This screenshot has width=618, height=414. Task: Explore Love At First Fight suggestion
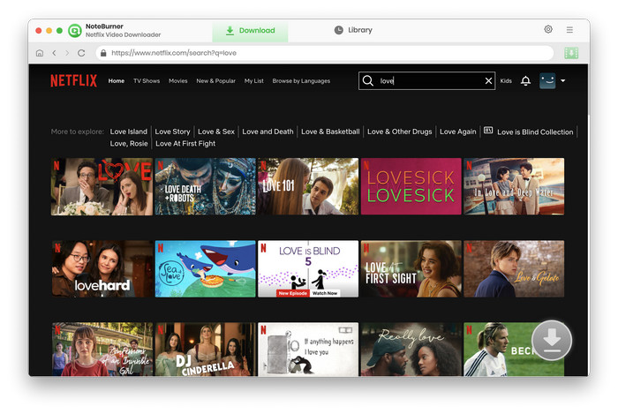click(185, 143)
